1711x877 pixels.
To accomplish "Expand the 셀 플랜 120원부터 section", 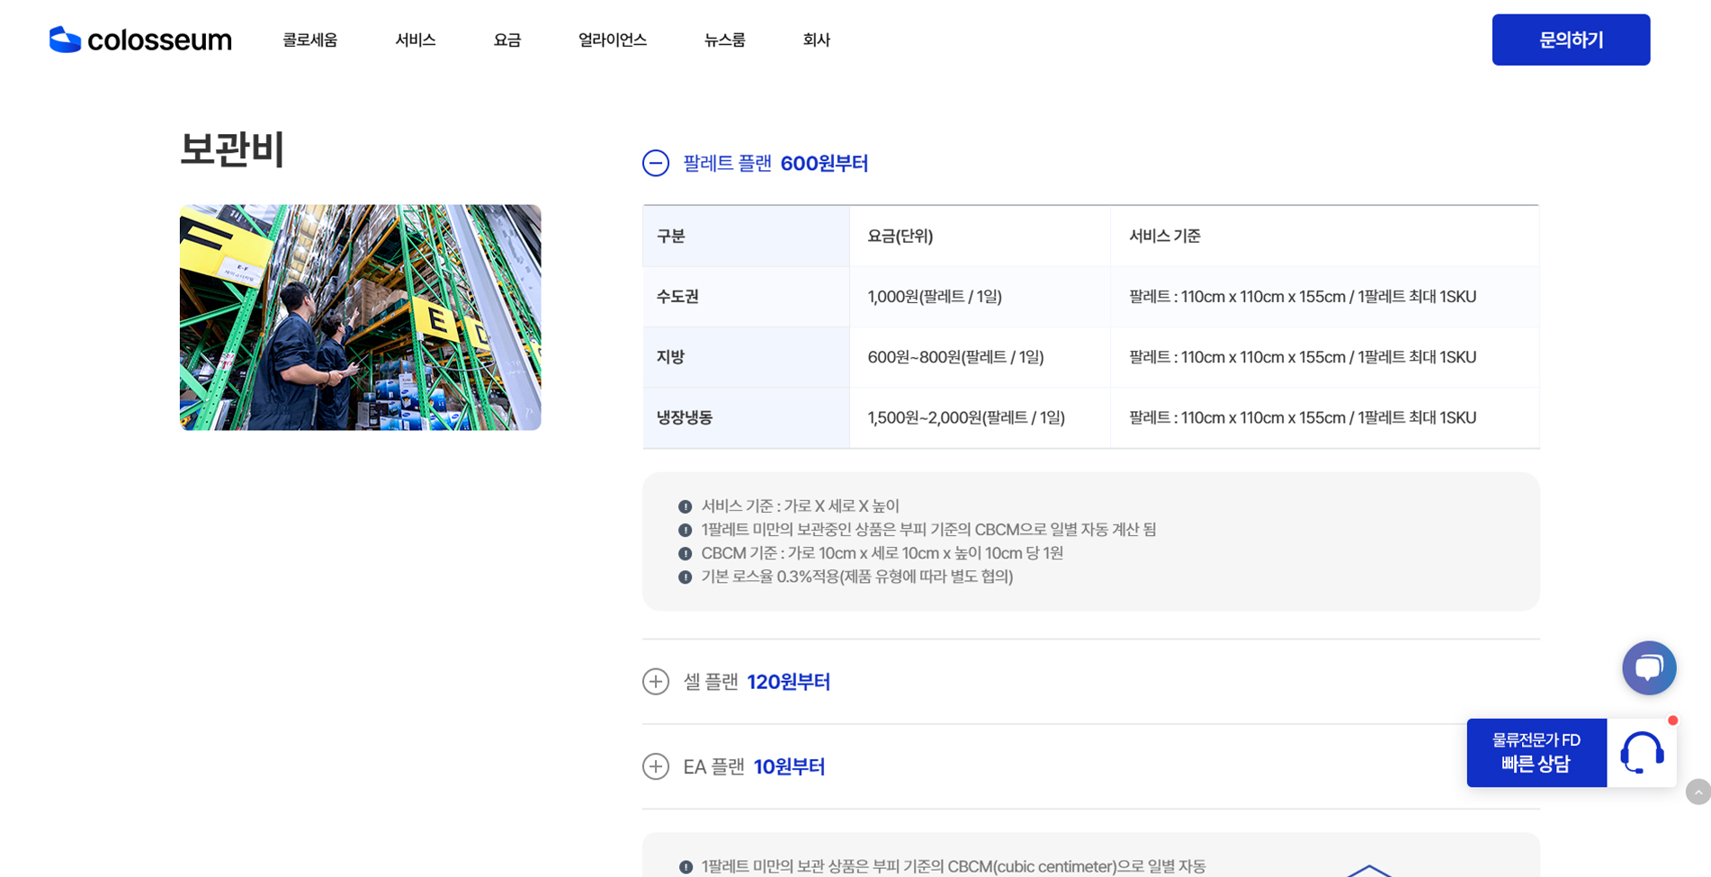I will pos(757,682).
